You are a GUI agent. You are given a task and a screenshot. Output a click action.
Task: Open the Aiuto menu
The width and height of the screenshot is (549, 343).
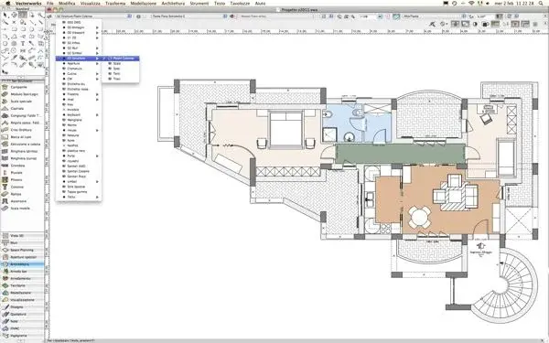tap(260, 3)
